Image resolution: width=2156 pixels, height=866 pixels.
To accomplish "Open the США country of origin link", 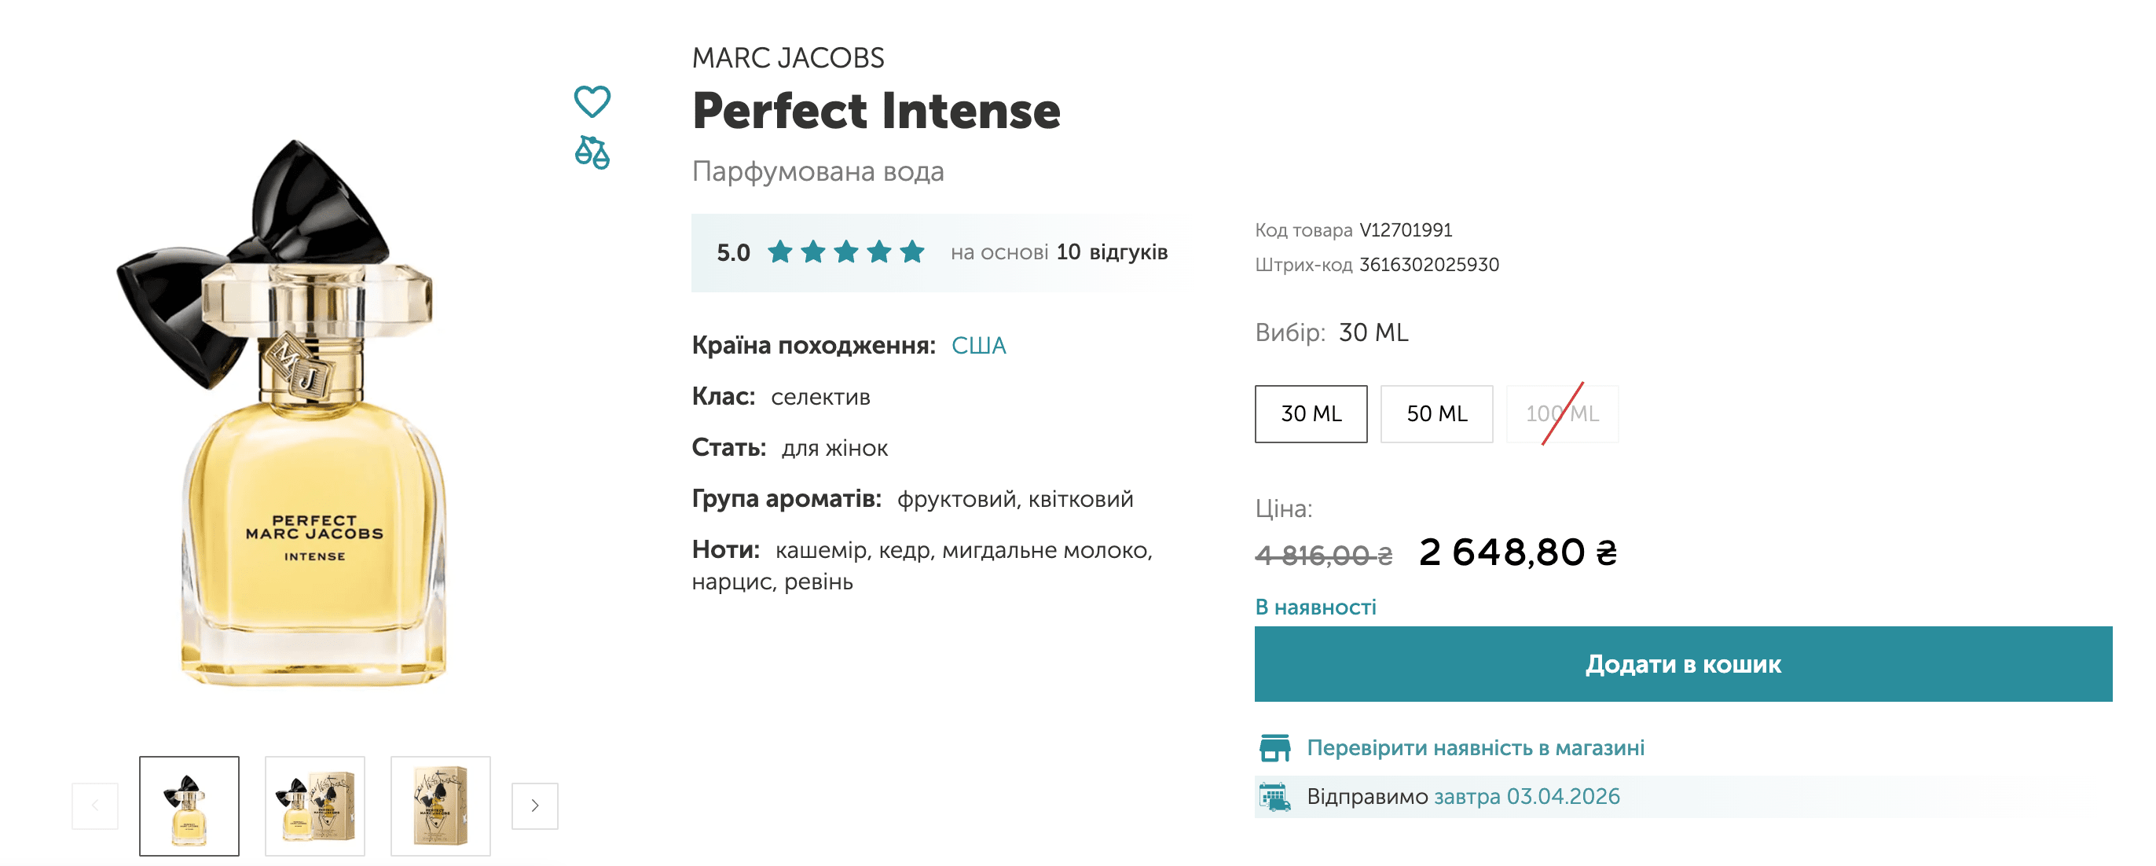I will 977,346.
